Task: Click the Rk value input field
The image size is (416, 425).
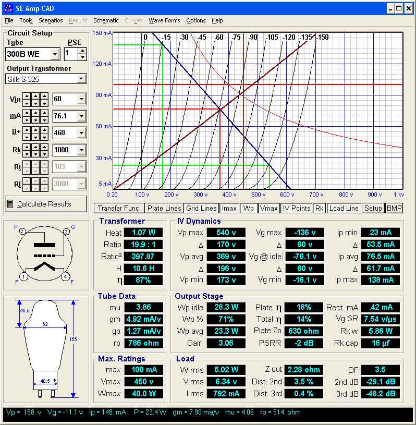Action: click(x=64, y=150)
